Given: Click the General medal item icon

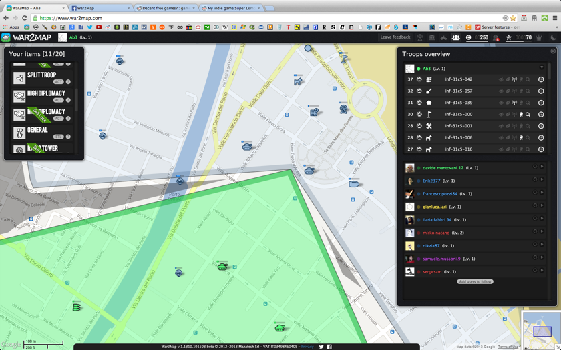Looking at the screenshot, I should [19, 133].
